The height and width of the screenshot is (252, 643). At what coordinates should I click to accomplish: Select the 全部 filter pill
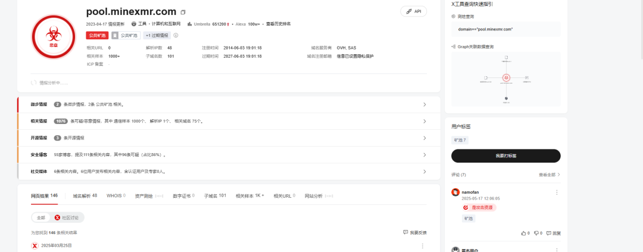tap(41, 217)
